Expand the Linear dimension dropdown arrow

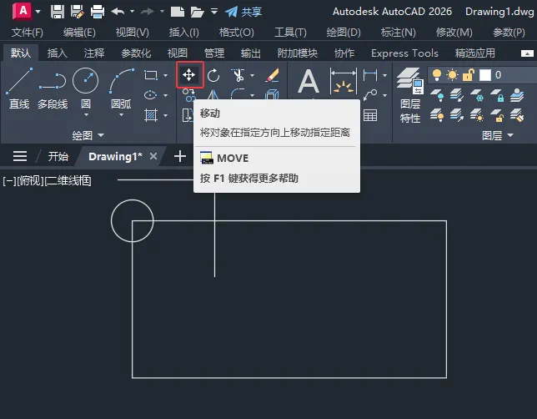(x=385, y=75)
